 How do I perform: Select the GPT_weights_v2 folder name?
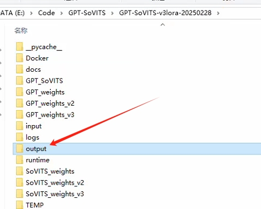click(50, 103)
